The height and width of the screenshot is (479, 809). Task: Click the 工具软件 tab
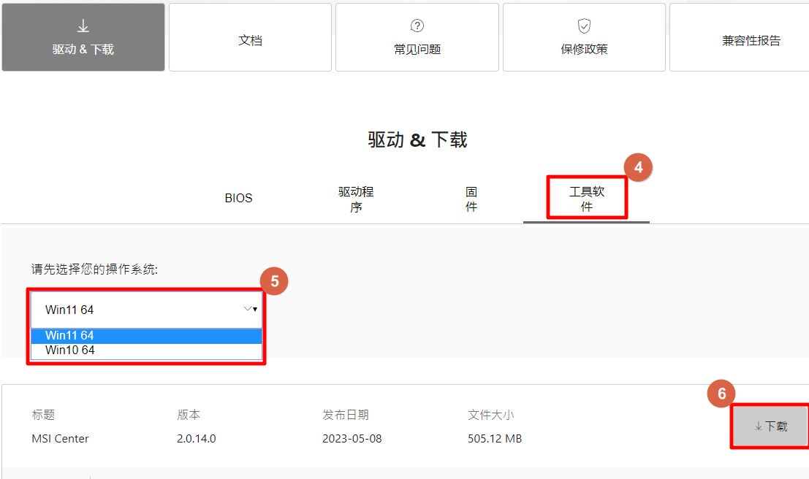[x=586, y=197]
